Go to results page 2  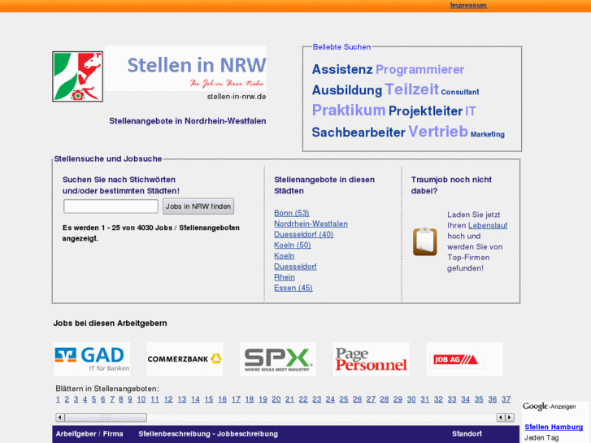pyautogui.click(x=67, y=399)
